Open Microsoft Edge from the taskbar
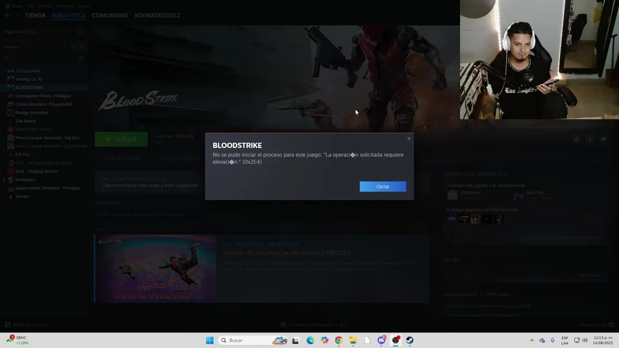Image resolution: width=619 pixels, height=348 pixels. (x=310, y=340)
